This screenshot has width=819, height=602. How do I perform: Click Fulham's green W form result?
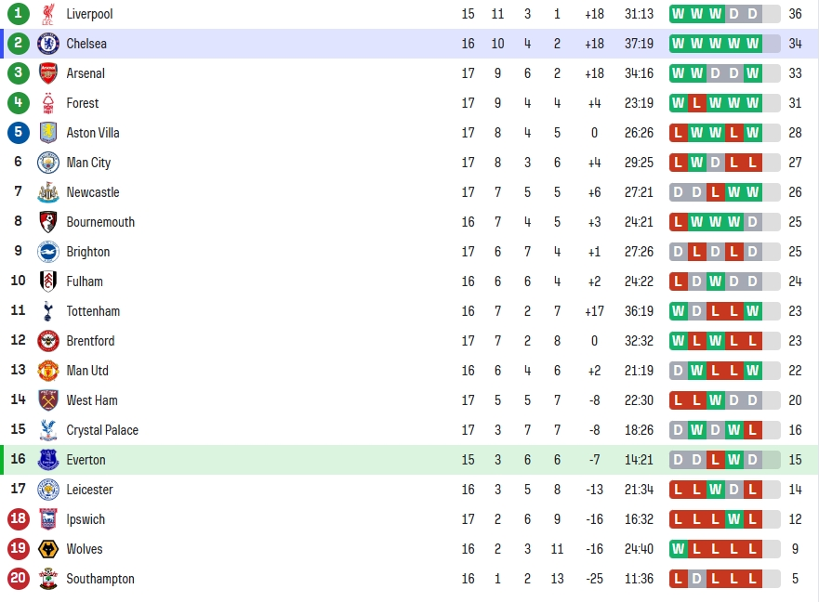(x=716, y=281)
